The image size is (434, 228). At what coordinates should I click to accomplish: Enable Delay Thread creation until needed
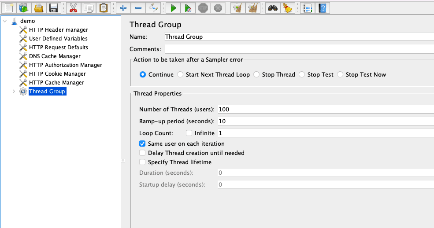pyautogui.click(x=142, y=153)
